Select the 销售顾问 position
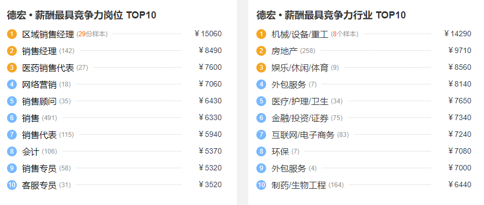 pyautogui.click(x=39, y=101)
